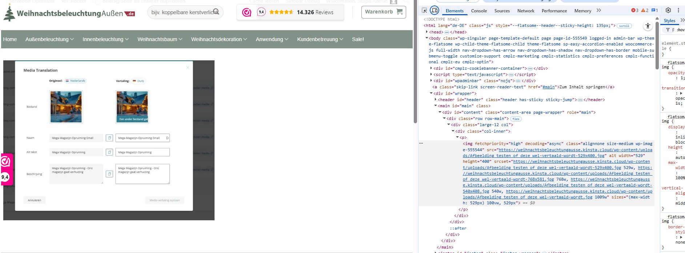Switch to the Network tab
This screenshot has width=685, height=253.
tap(526, 11)
